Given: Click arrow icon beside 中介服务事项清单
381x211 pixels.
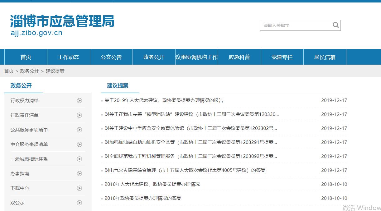Looking at the screenshot, I should pyautogui.click(x=80, y=144).
